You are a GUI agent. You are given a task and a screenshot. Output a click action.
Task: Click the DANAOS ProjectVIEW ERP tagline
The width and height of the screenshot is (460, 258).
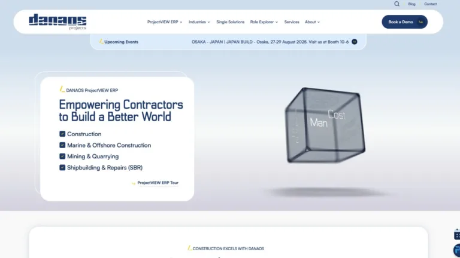[92, 90]
